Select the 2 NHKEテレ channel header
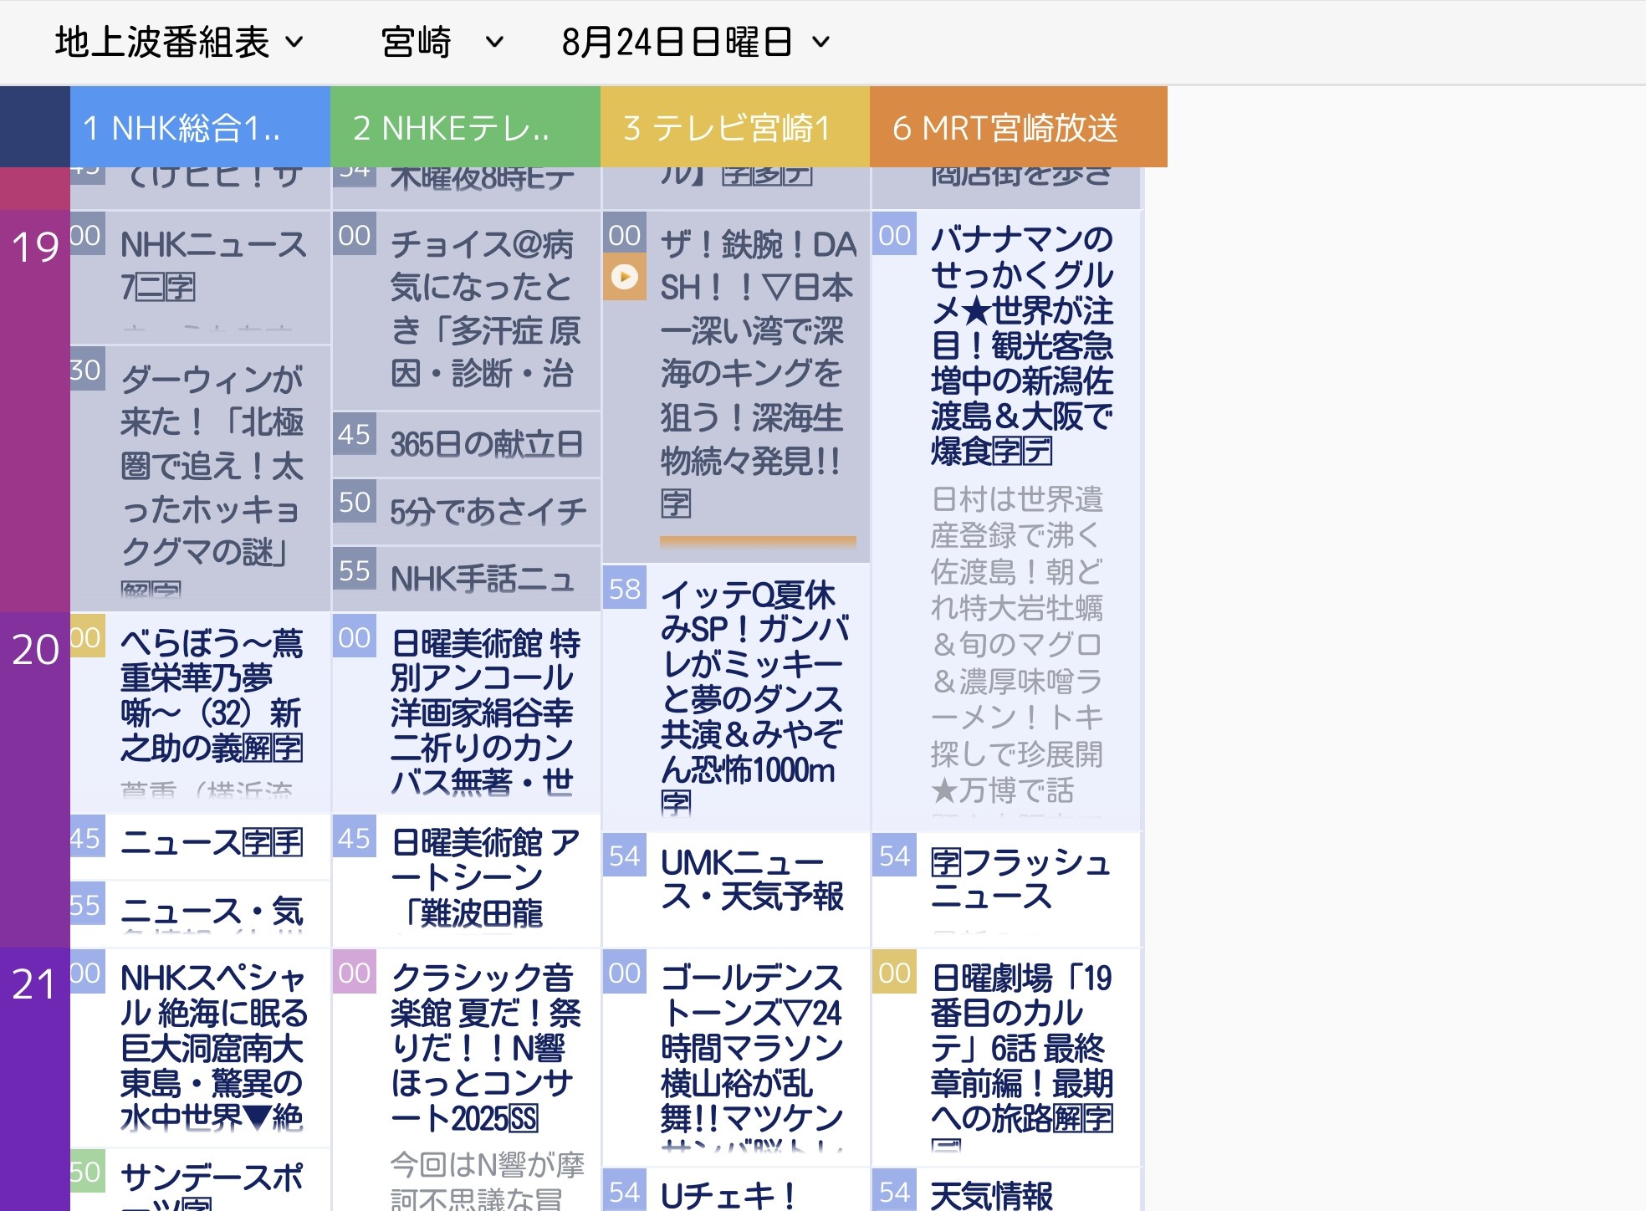The height and width of the screenshot is (1211, 1646). [x=466, y=127]
